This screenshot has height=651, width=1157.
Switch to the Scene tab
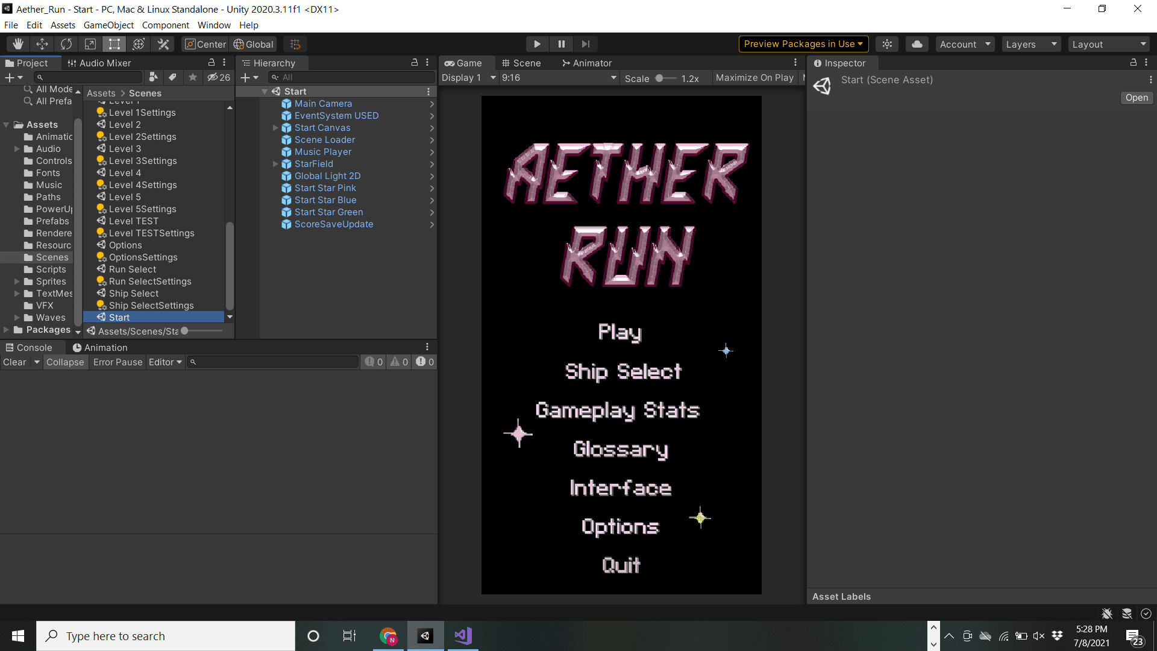pyautogui.click(x=521, y=63)
